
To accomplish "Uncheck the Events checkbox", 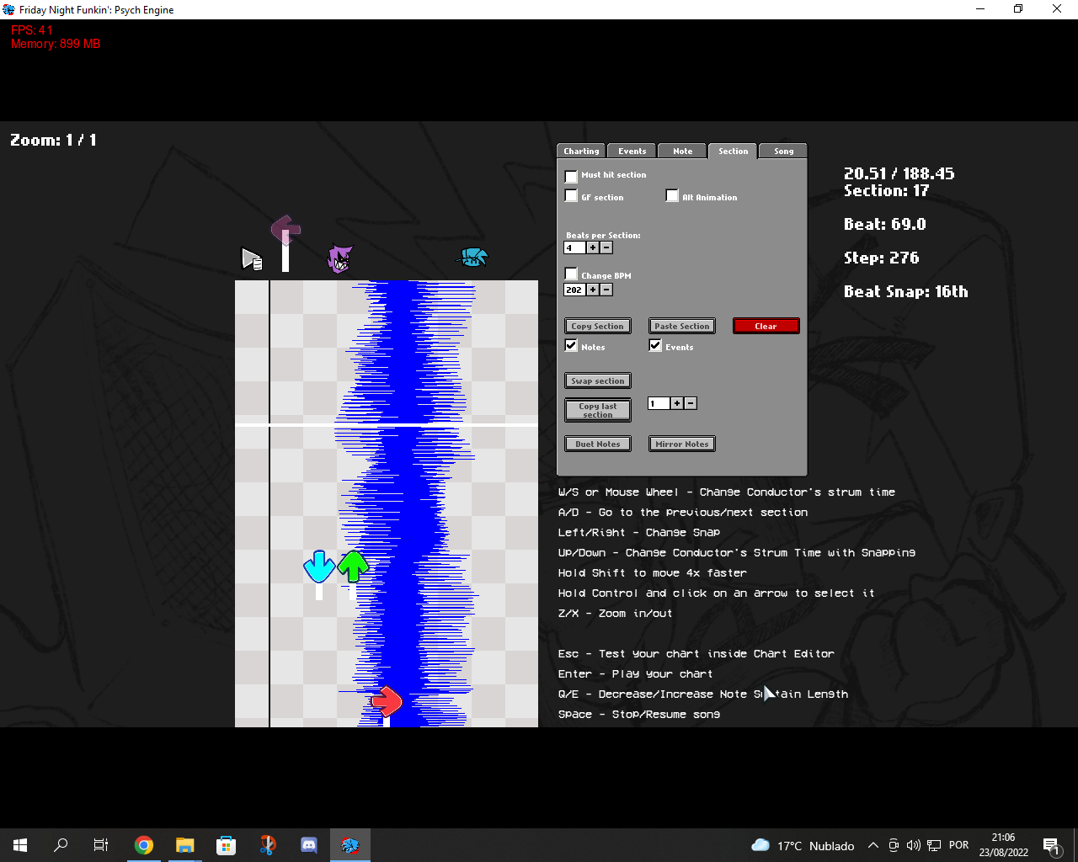I will (655, 344).
